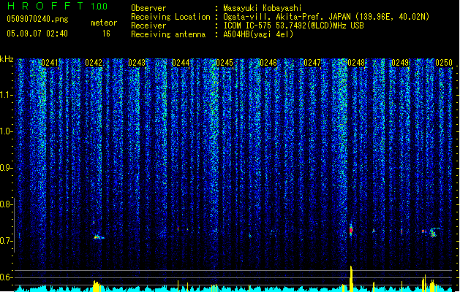Screen dimensions: 460x292
Task: Click the 0.7 kHz axis label
Action: [6, 241]
